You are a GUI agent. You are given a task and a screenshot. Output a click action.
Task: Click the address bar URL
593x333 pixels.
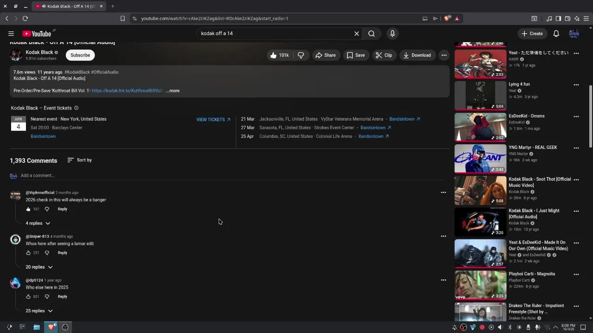pyautogui.click(x=214, y=18)
